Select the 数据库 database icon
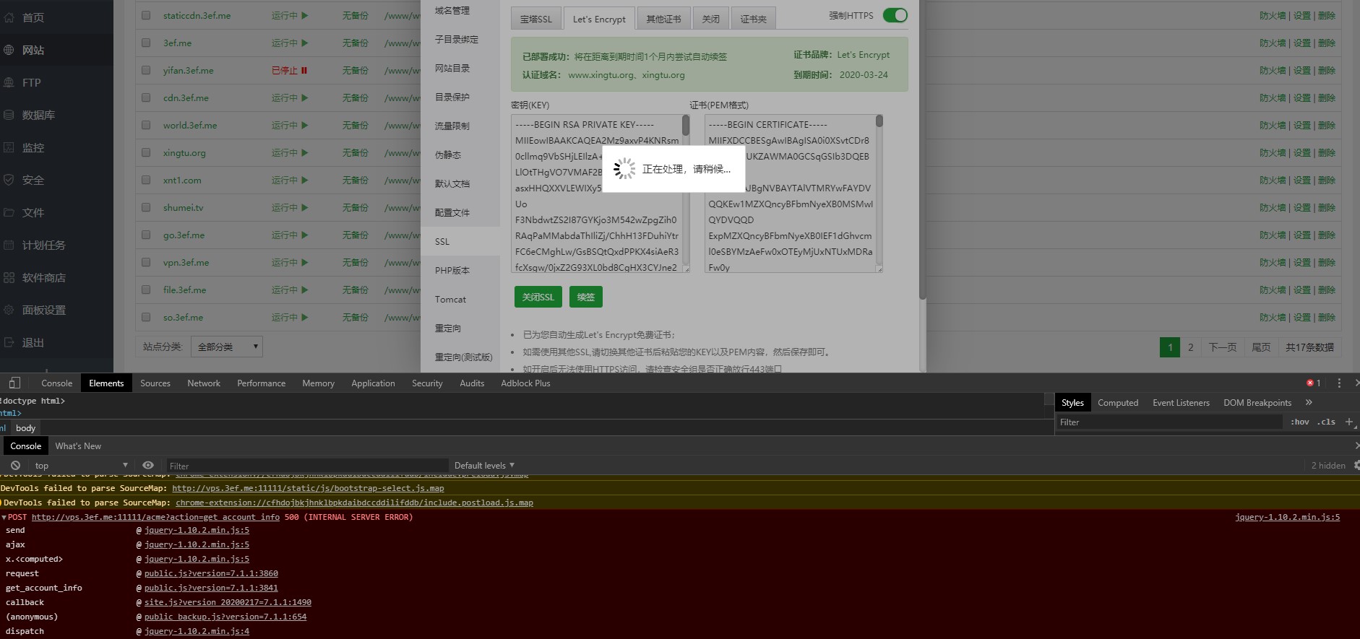Viewport: 1360px width, 639px height. pos(9,115)
